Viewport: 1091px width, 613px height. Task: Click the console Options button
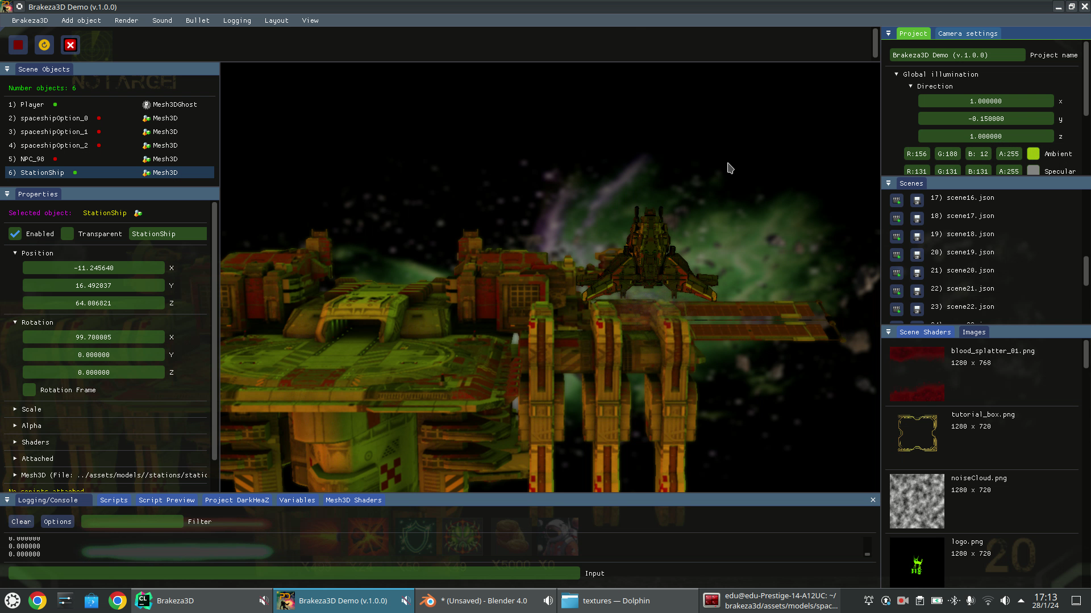coord(57,522)
